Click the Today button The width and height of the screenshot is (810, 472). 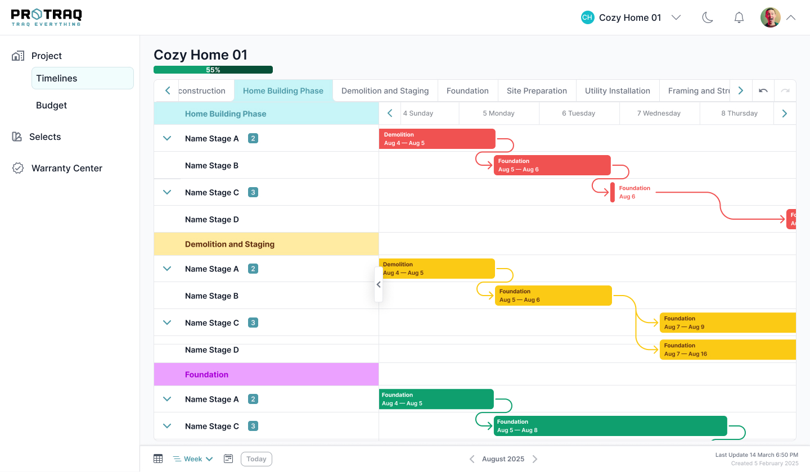tap(256, 459)
